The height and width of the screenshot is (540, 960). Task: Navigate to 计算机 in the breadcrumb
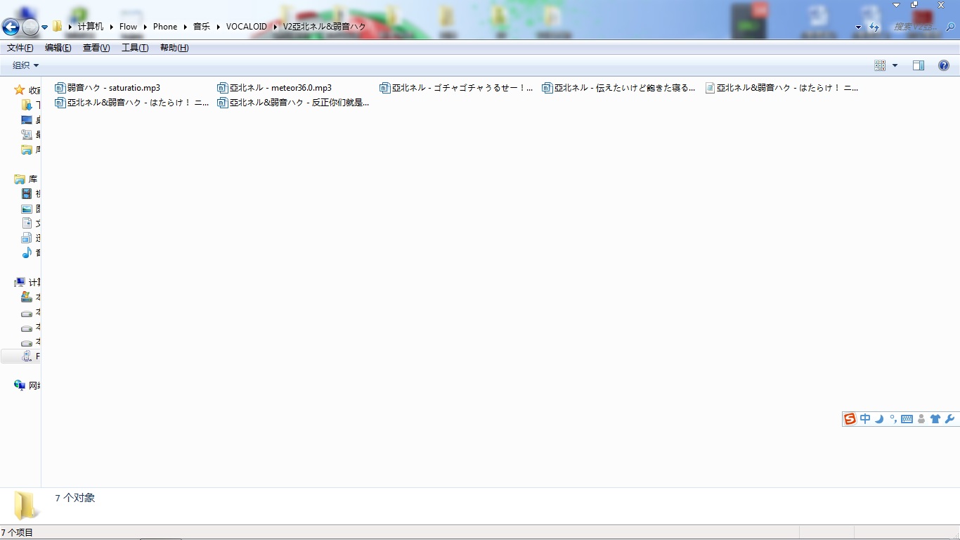(x=91, y=27)
